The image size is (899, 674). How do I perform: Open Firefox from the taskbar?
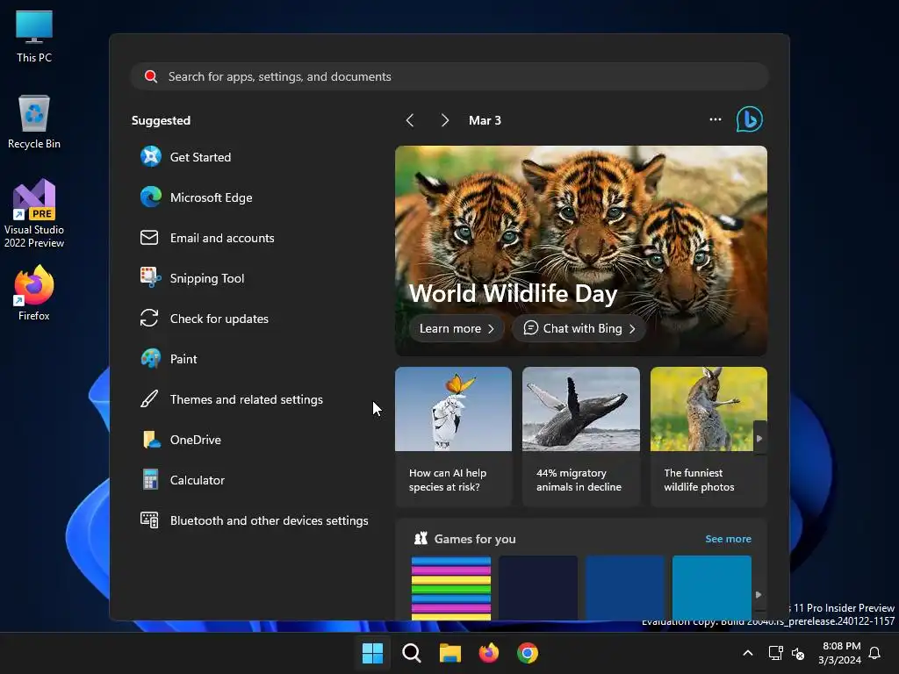tap(488, 653)
